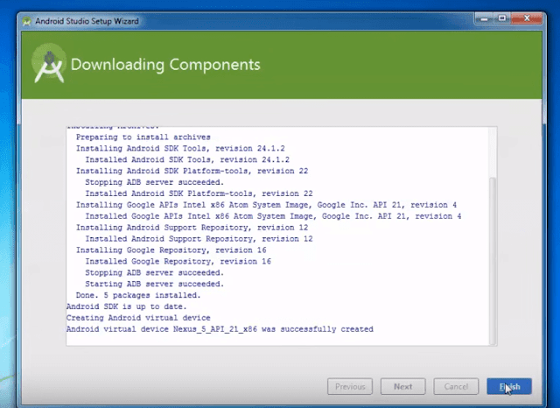Click the install log vertical scrollbar thumb
The height and width of the screenshot is (408, 560).
tap(493, 260)
